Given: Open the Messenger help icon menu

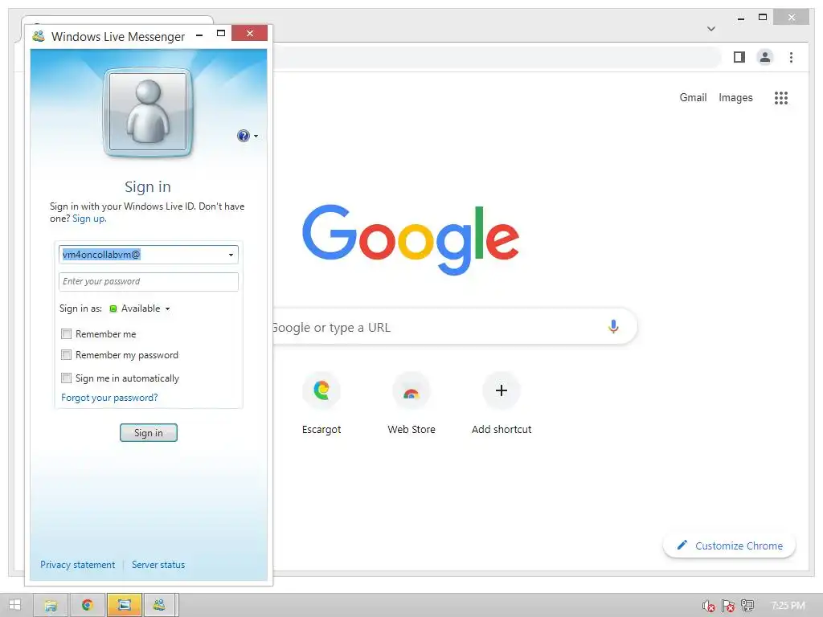Looking at the screenshot, I should pos(247,136).
